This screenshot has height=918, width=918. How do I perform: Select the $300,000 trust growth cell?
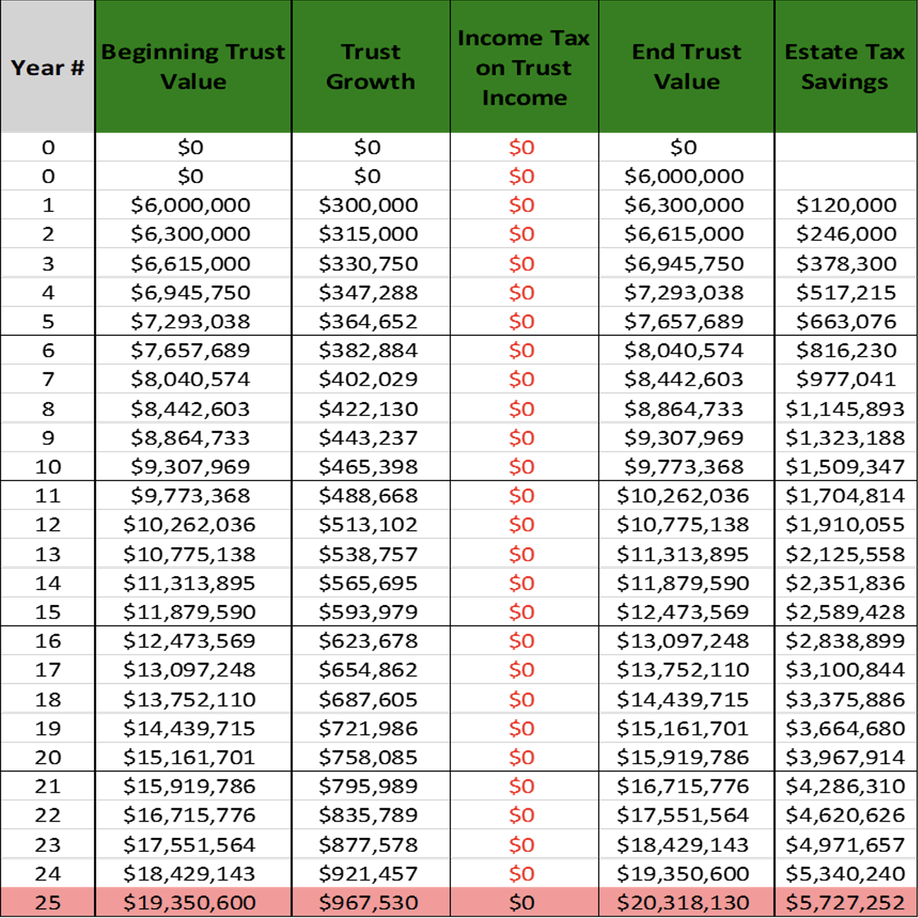[x=371, y=205]
